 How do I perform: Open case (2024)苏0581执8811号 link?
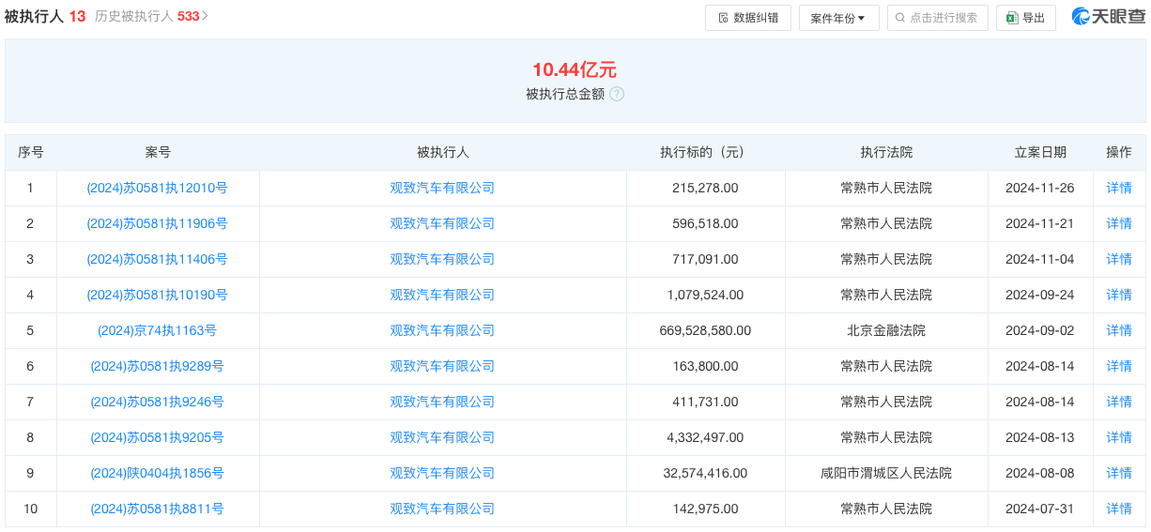tap(157, 509)
